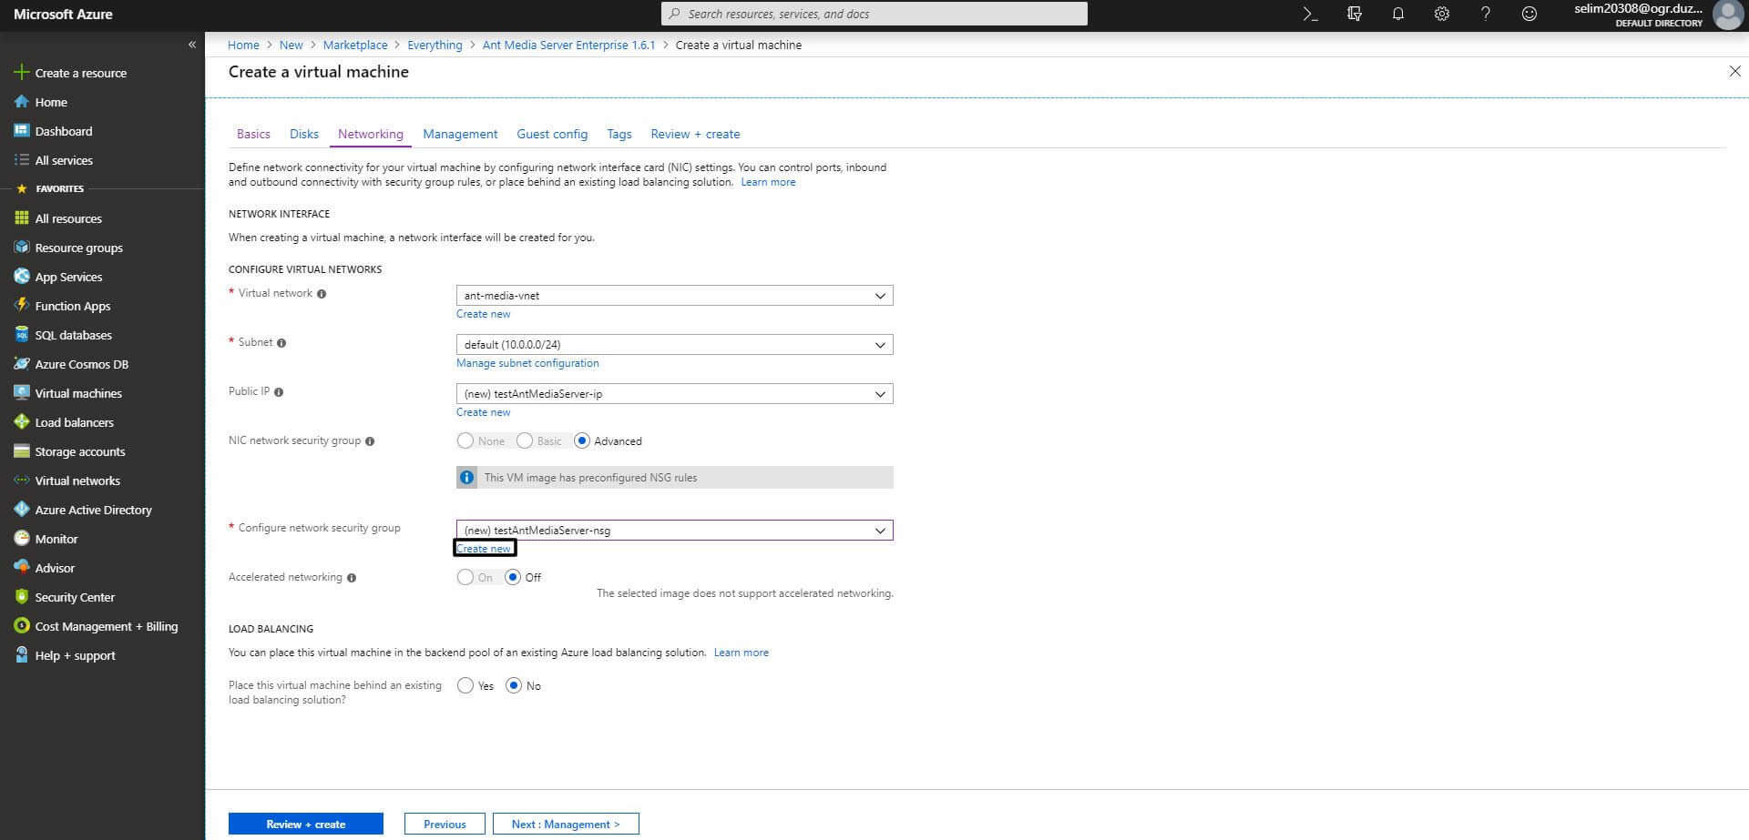Image resolution: width=1749 pixels, height=840 pixels.
Task: Click the Cost Management + Billing icon
Action: click(22, 626)
